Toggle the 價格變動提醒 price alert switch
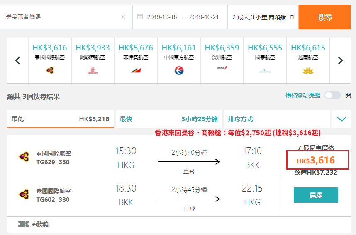Viewport: 356px width, 235px height. (x=333, y=95)
